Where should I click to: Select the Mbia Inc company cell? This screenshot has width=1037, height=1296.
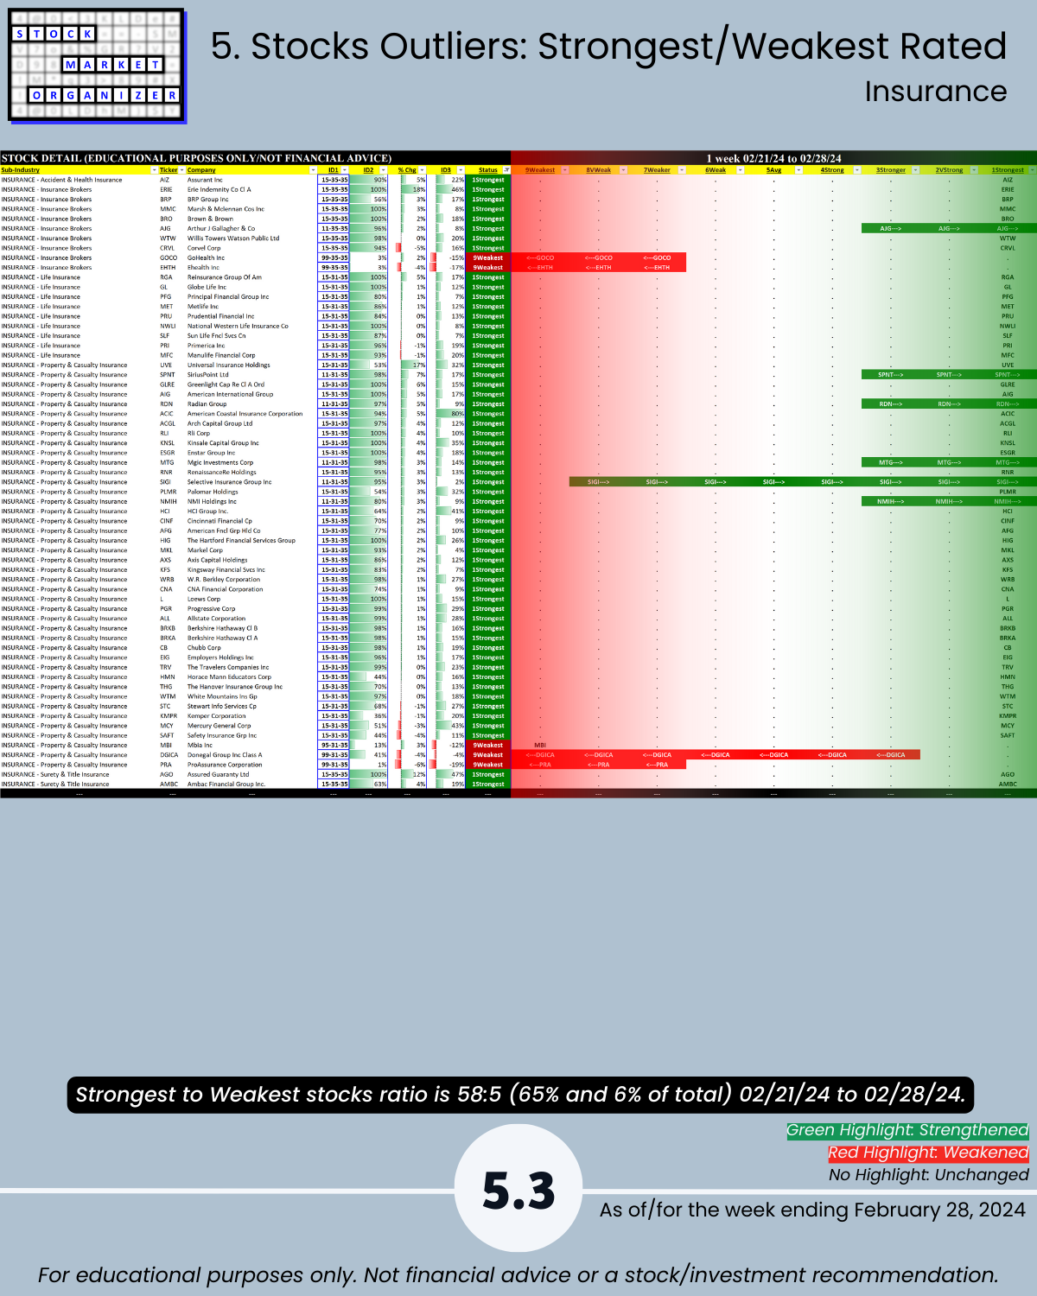[x=251, y=745]
